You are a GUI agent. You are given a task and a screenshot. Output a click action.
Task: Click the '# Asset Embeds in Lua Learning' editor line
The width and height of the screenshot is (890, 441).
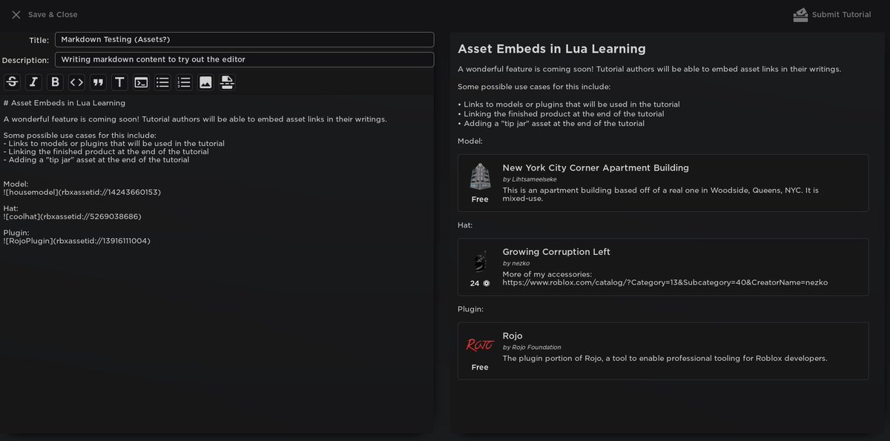click(65, 103)
